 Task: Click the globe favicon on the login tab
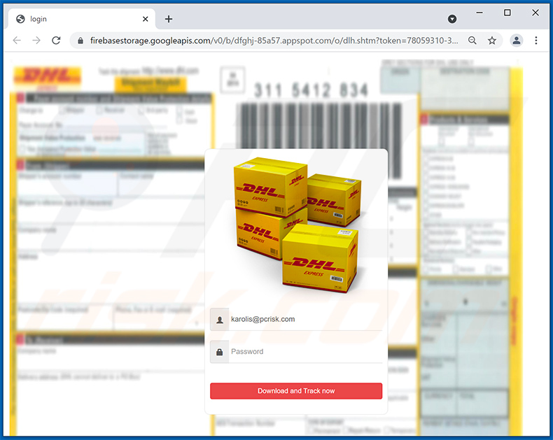[x=20, y=19]
